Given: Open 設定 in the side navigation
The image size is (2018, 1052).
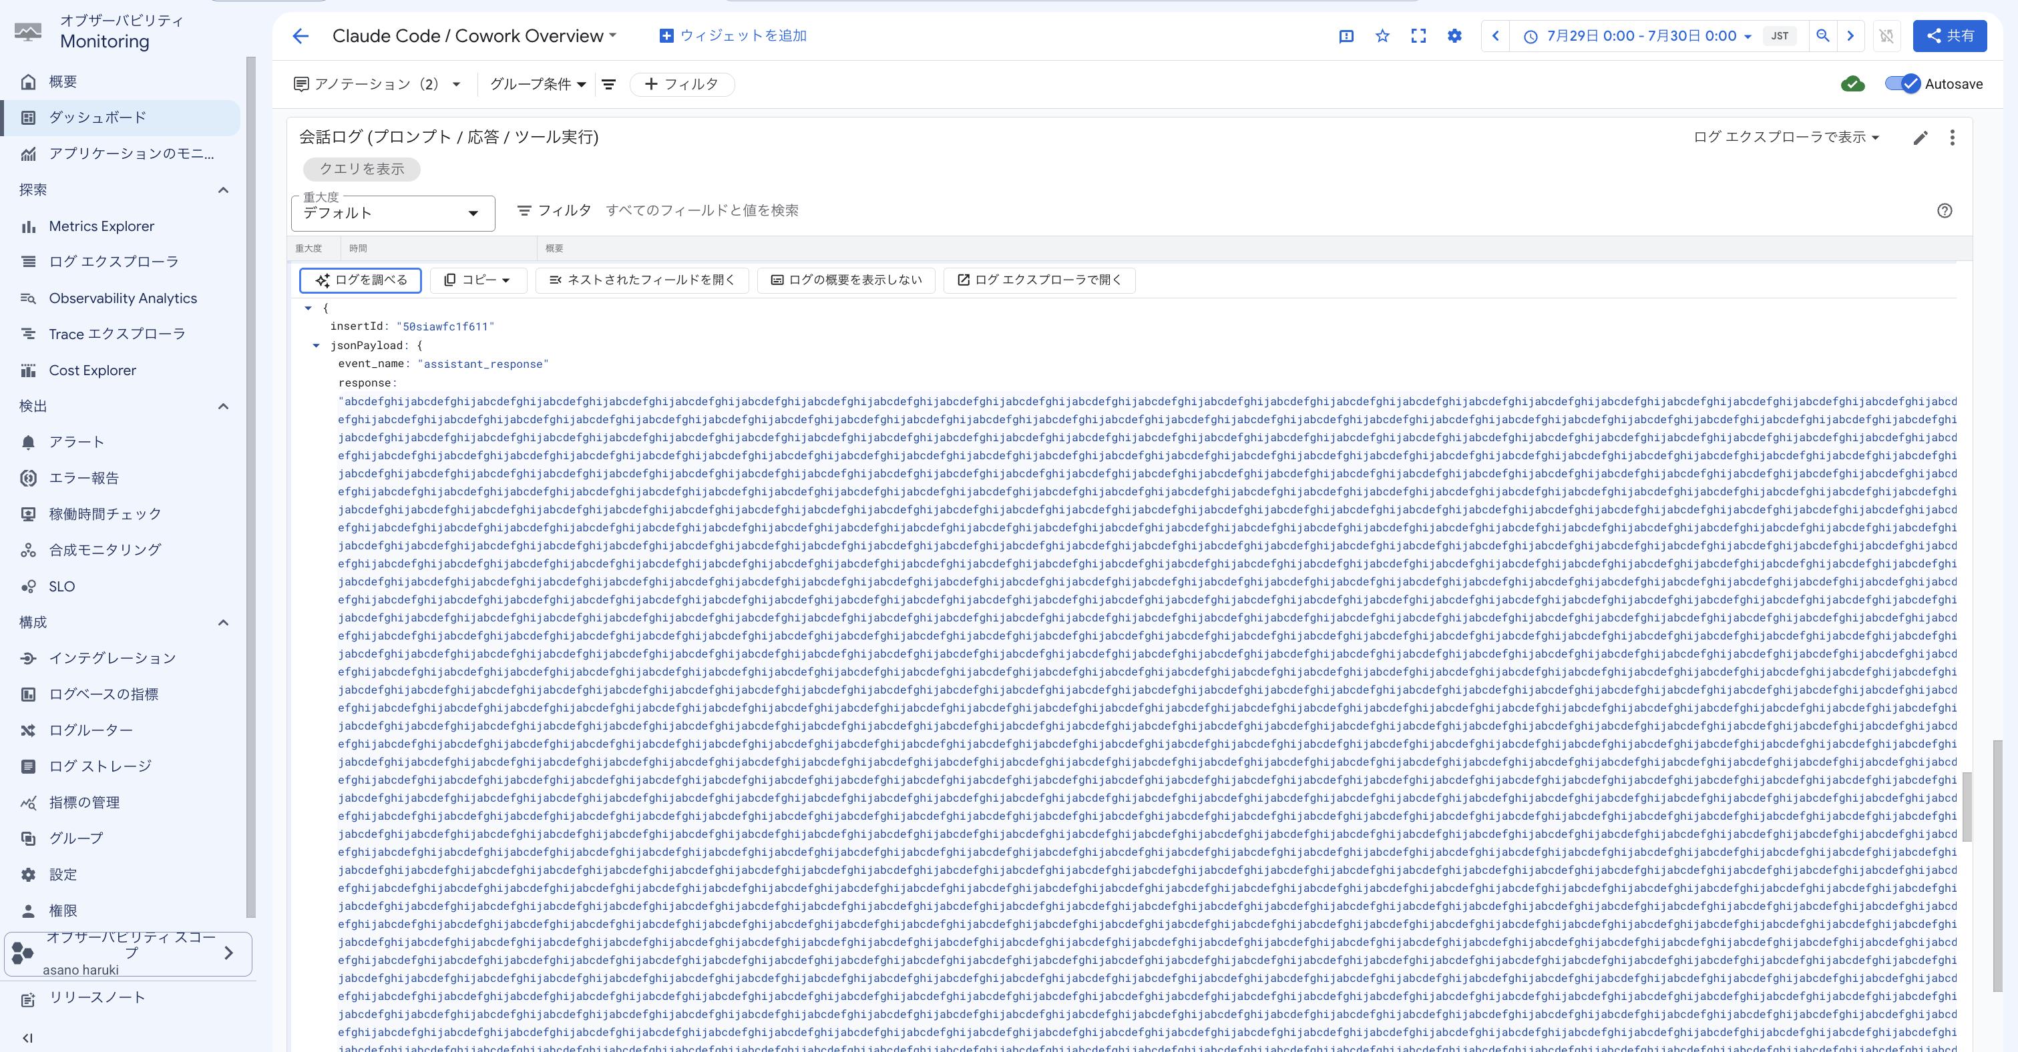Looking at the screenshot, I should click(121, 875).
